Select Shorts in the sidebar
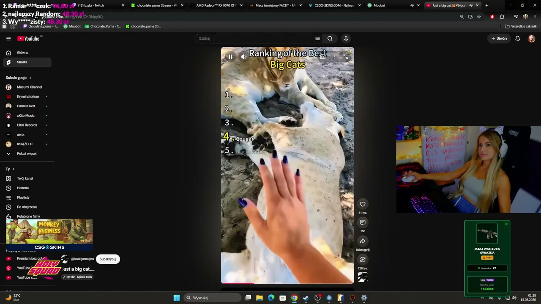The height and width of the screenshot is (304, 541). pyautogui.click(x=27, y=62)
